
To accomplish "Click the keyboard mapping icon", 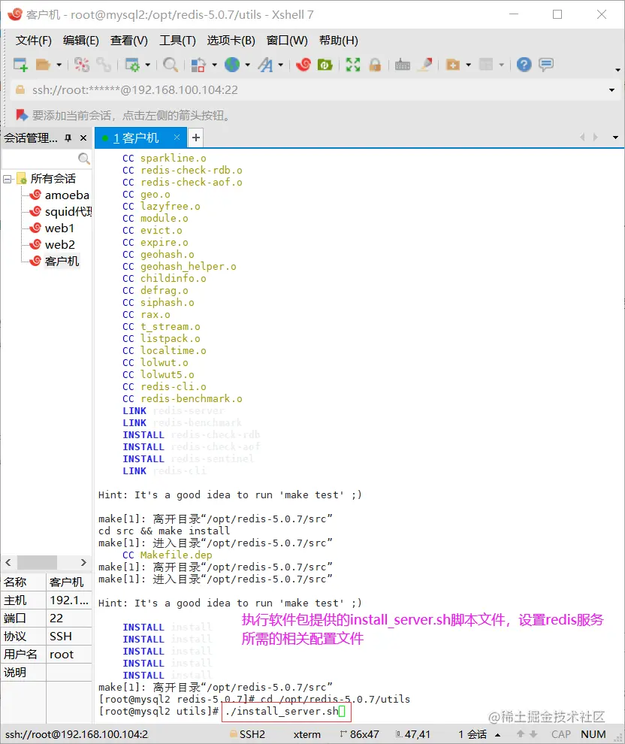I will pyautogui.click(x=403, y=65).
